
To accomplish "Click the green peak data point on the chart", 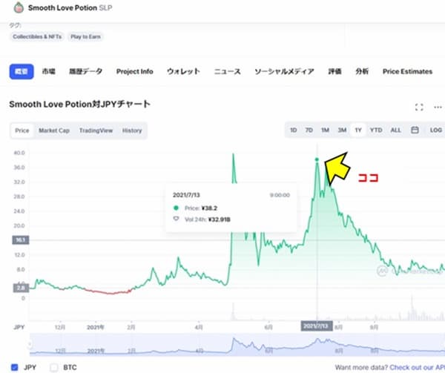I will (x=317, y=159).
